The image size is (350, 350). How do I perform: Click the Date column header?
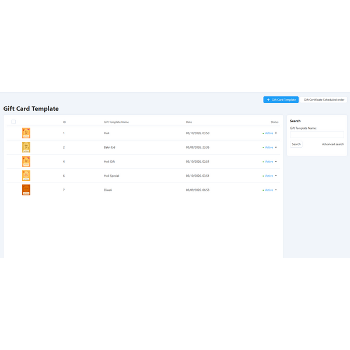[189, 122]
